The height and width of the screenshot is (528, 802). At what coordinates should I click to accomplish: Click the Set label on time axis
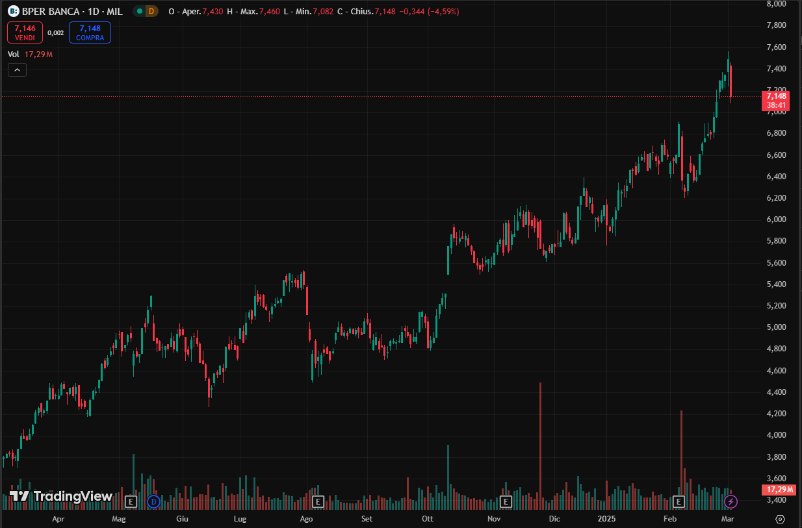tap(367, 519)
